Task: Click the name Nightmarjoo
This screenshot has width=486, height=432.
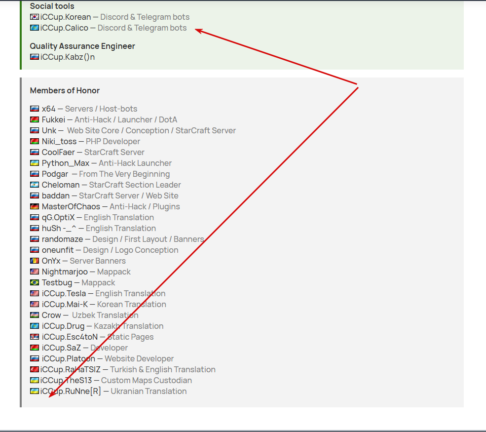Action: pyautogui.click(x=65, y=272)
